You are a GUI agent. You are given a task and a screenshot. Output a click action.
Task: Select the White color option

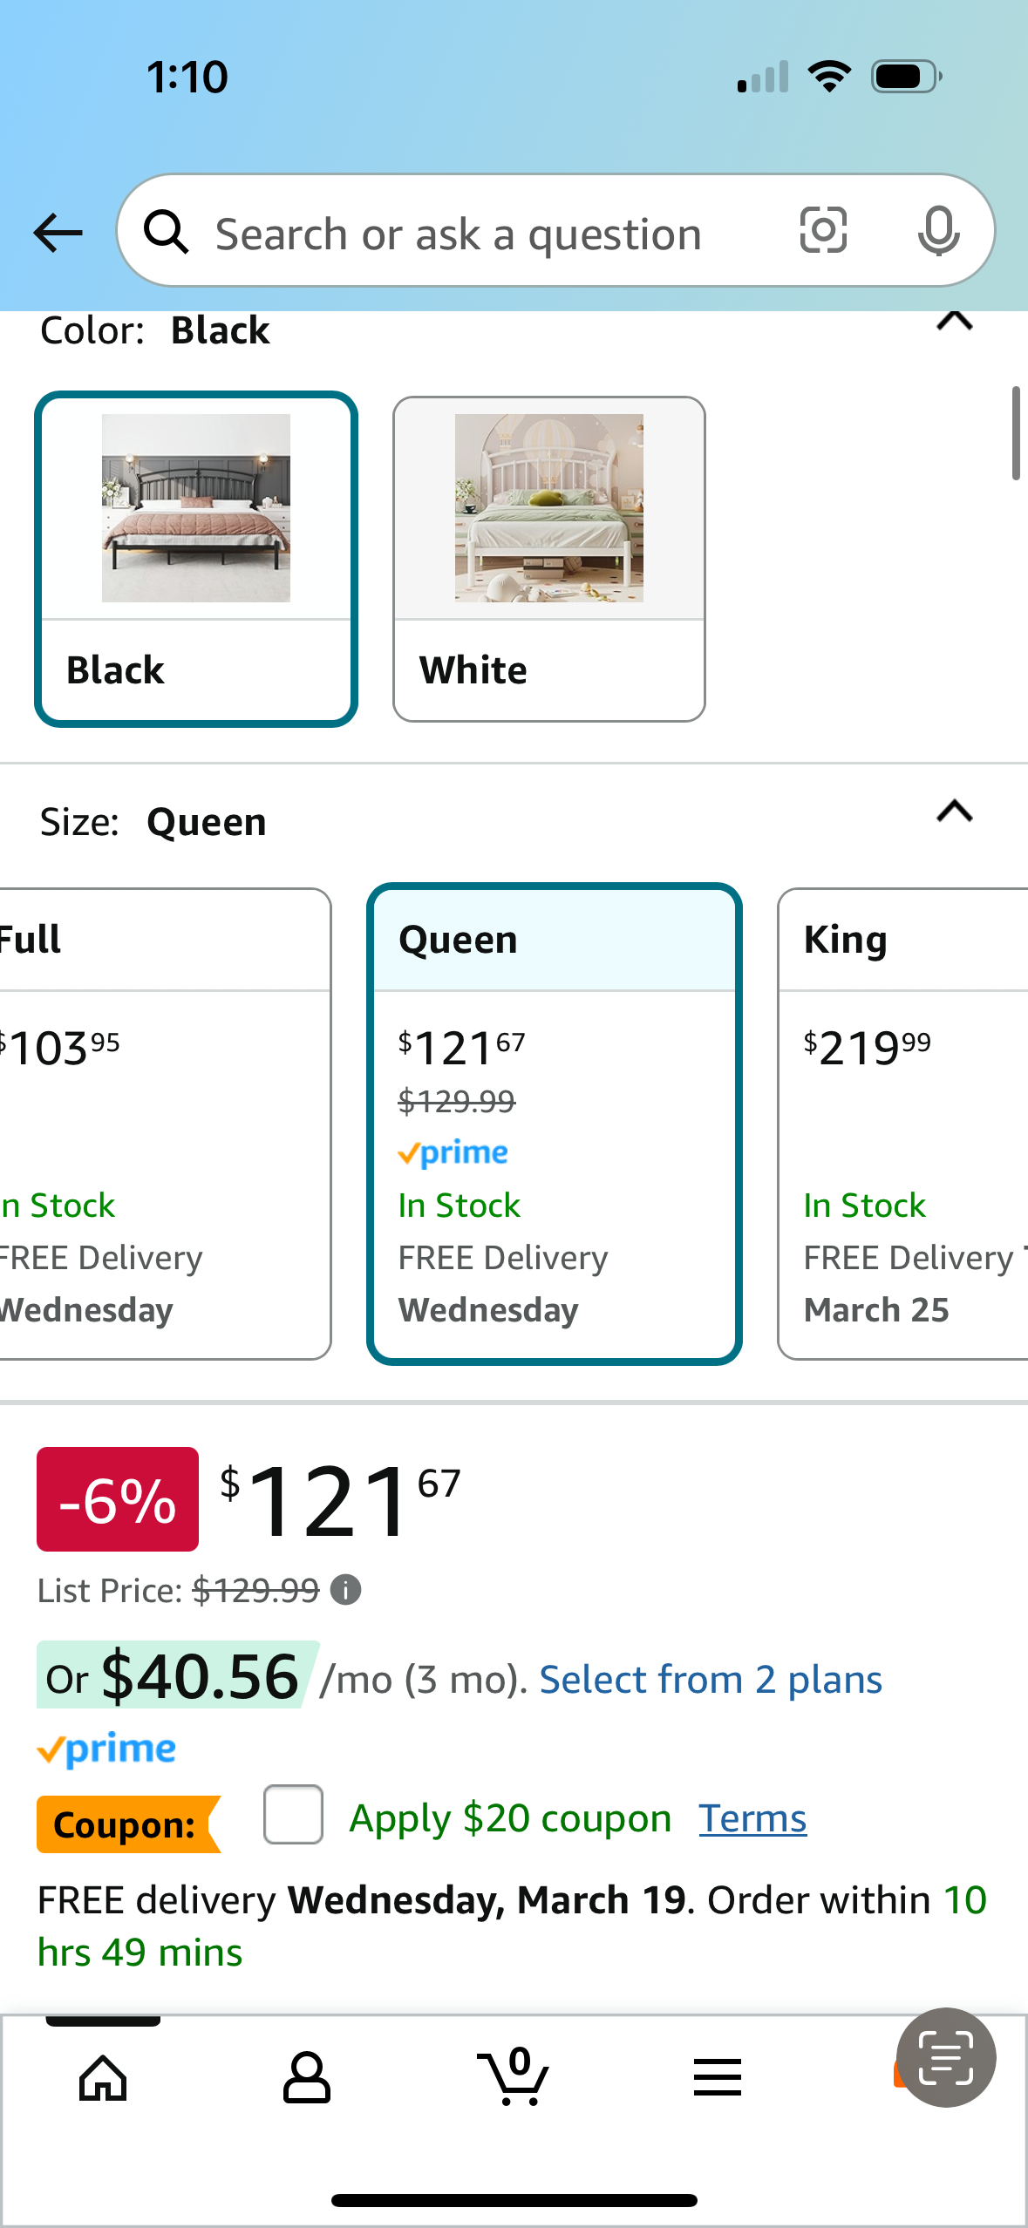coord(549,559)
